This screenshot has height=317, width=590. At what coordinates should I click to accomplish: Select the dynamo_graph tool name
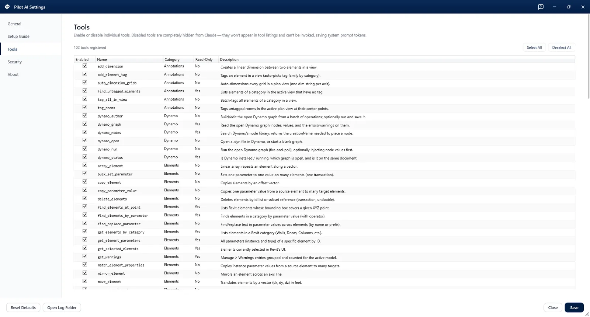[x=109, y=125]
